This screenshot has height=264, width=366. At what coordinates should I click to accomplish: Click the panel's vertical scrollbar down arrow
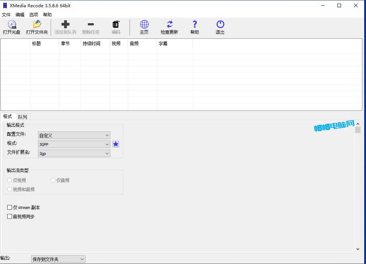tap(358, 249)
